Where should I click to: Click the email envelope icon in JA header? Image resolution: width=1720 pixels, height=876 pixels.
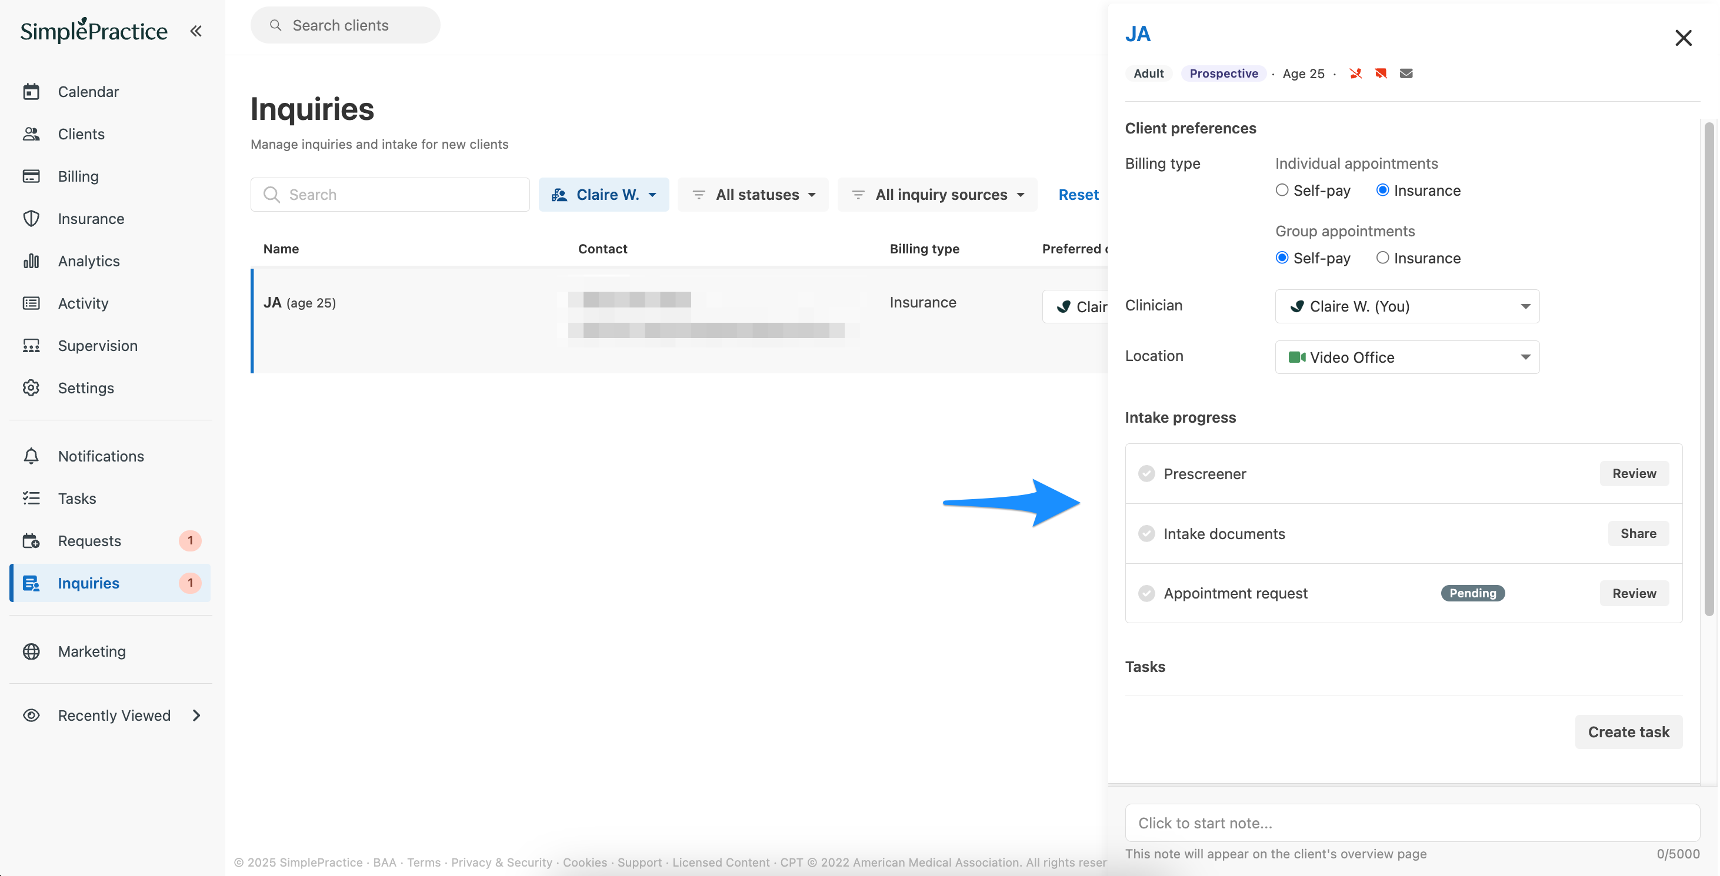(x=1406, y=73)
